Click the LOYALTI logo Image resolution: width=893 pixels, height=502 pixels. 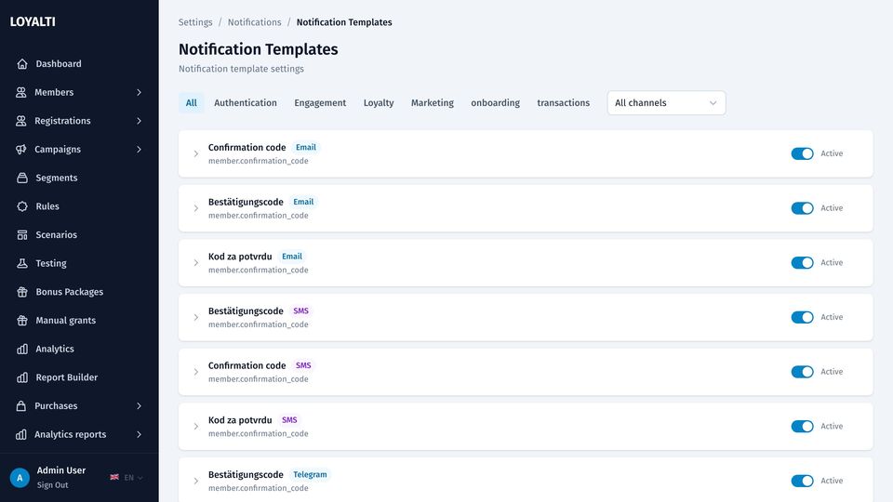tap(33, 21)
